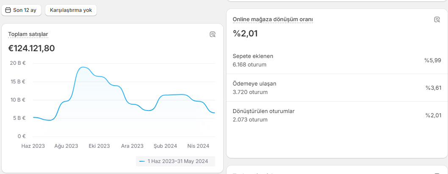Open the Karşılaştırma yok comparison selector
Image resolution: width=448 pixels, height=174 pixels.
click(x=71, y=10)
